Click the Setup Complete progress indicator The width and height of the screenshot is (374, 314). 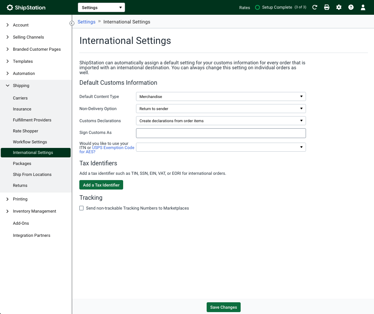click(x=277, y=7)
